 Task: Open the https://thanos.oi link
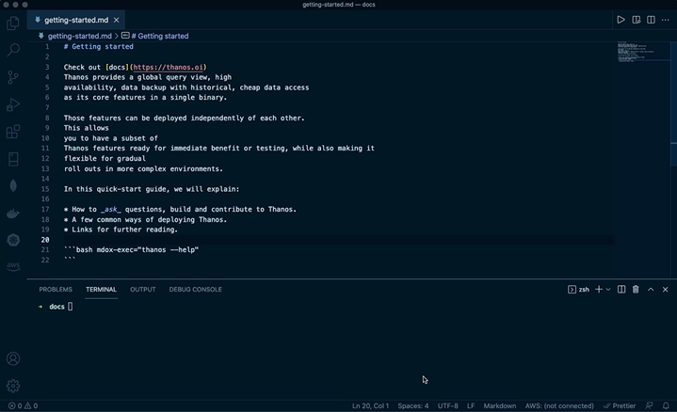click(168, 67)
